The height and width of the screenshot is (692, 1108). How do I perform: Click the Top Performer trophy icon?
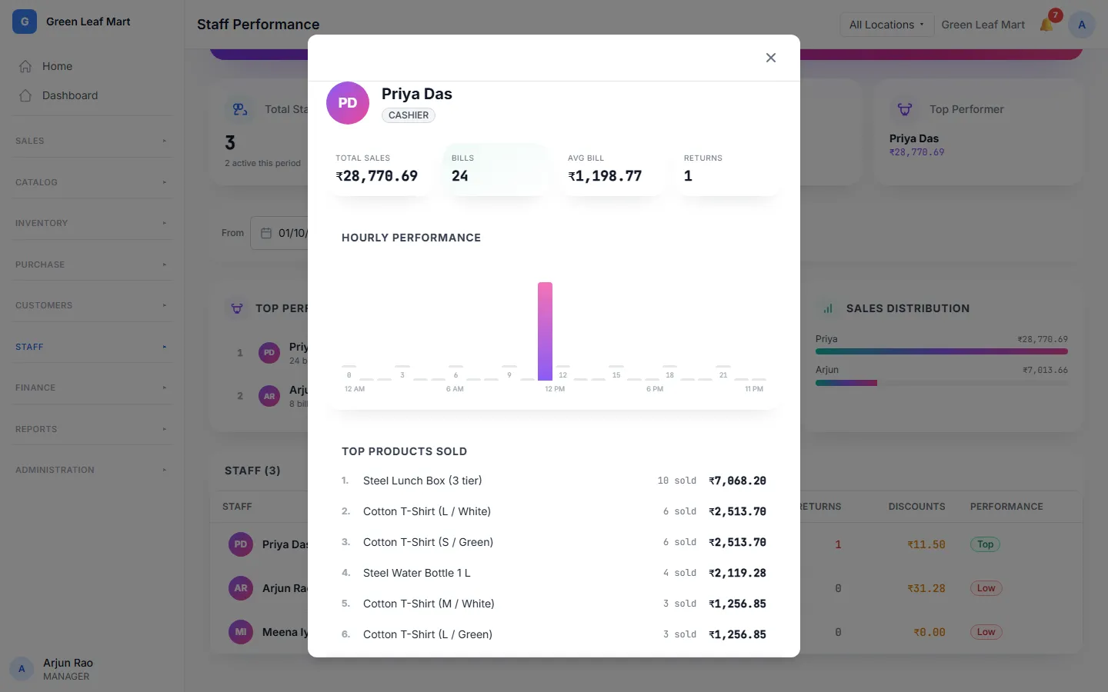coord(905,109)
